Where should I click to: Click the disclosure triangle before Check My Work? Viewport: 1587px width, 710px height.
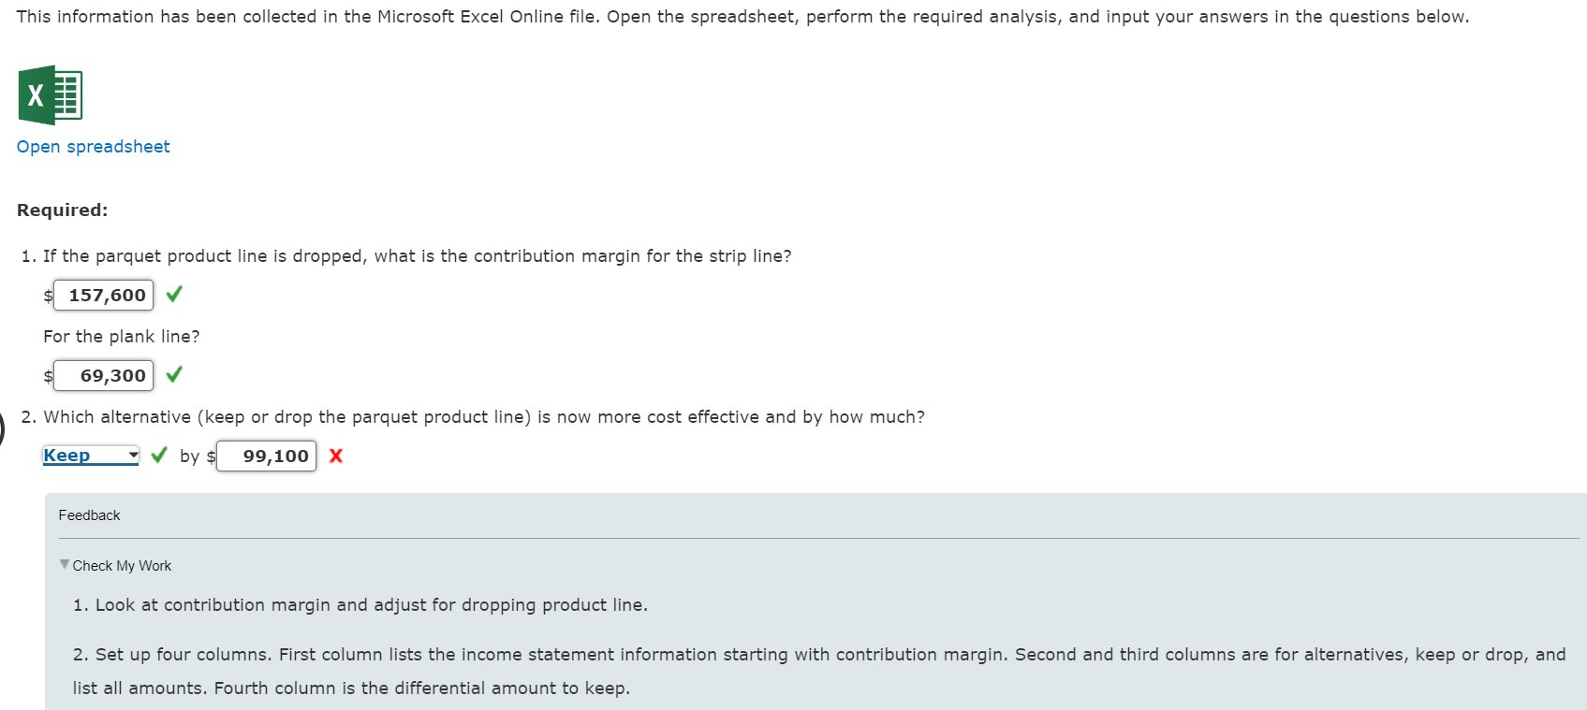coord(65,565)
